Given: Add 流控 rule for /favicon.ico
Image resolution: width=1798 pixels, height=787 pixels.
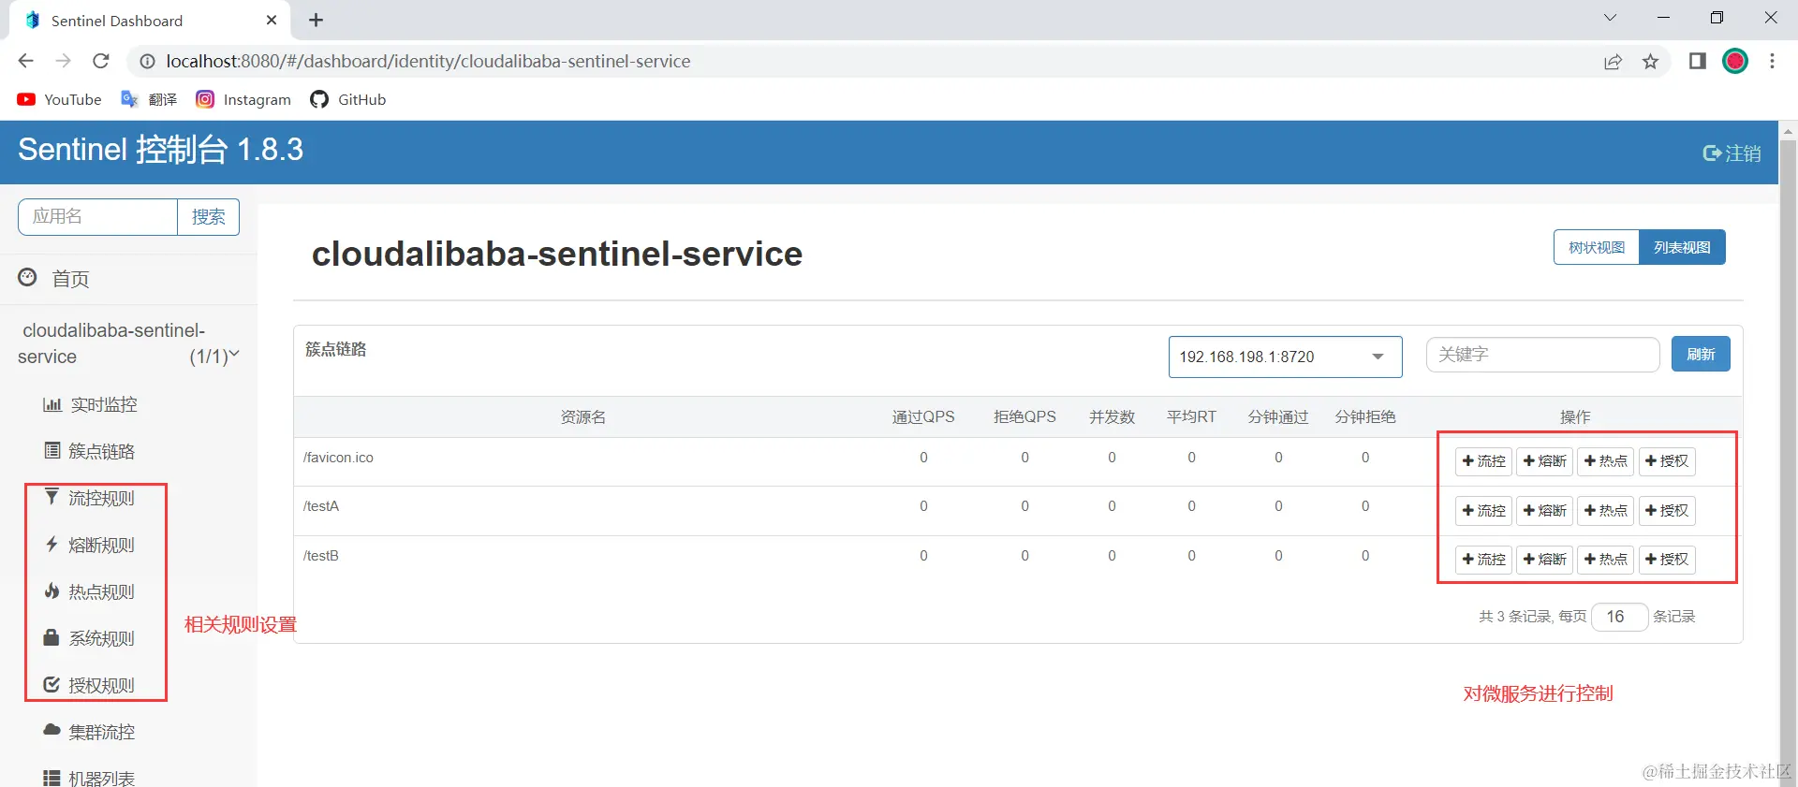Looking at the screenshot, I should click(x=1483, y=461).
